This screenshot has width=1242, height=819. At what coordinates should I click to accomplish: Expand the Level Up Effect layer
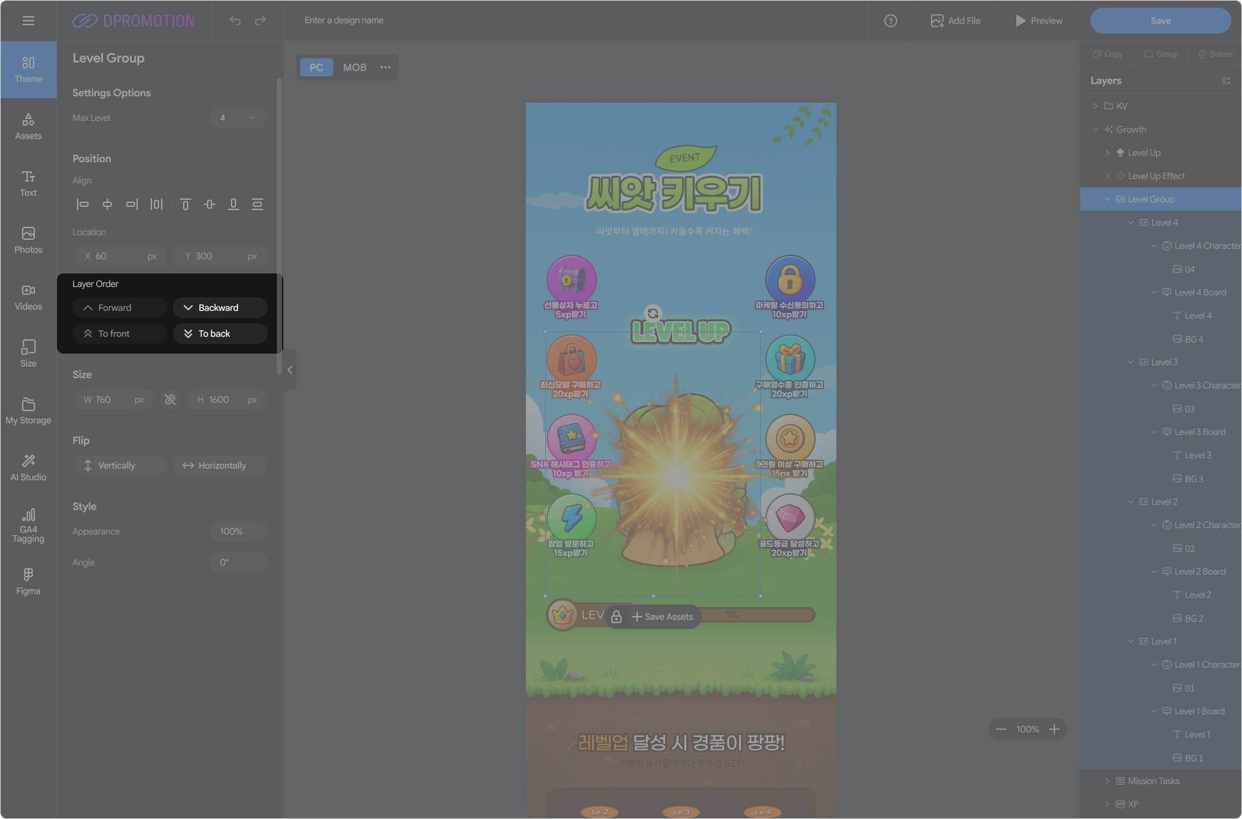(x=1107, y=176)
